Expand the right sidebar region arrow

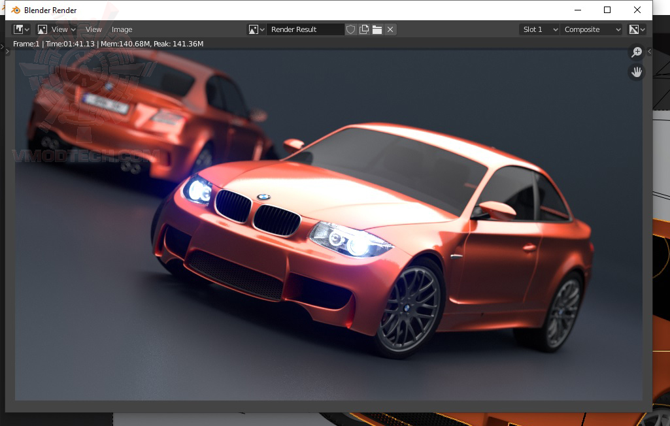coord(649,51)
